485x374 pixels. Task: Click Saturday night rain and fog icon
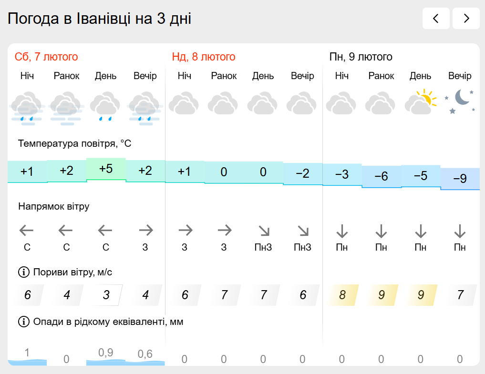click(x=27, y=108)
